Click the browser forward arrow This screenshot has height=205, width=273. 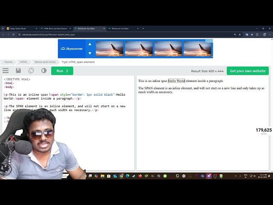point(8,35)
